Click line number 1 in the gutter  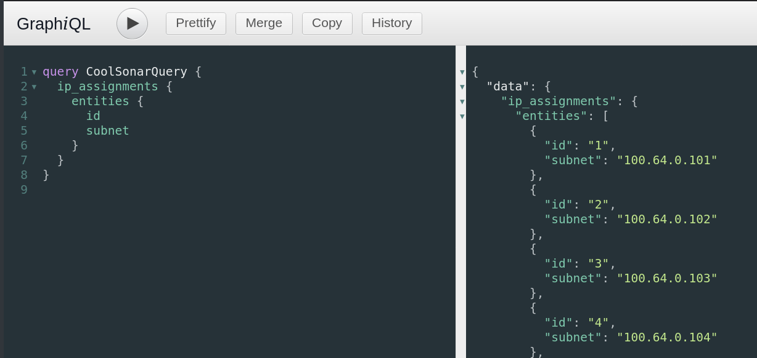tap(24, 71)
